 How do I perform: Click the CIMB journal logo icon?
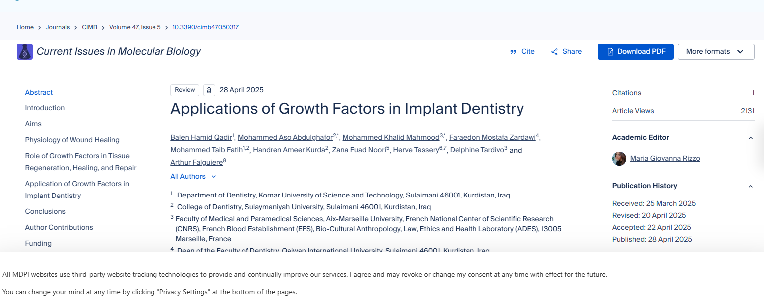click(x=25, y=52)
